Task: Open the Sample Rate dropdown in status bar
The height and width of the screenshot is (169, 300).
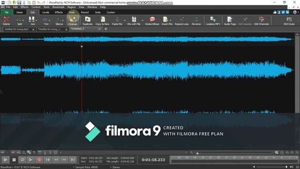Action: click(x=85, y=167)
